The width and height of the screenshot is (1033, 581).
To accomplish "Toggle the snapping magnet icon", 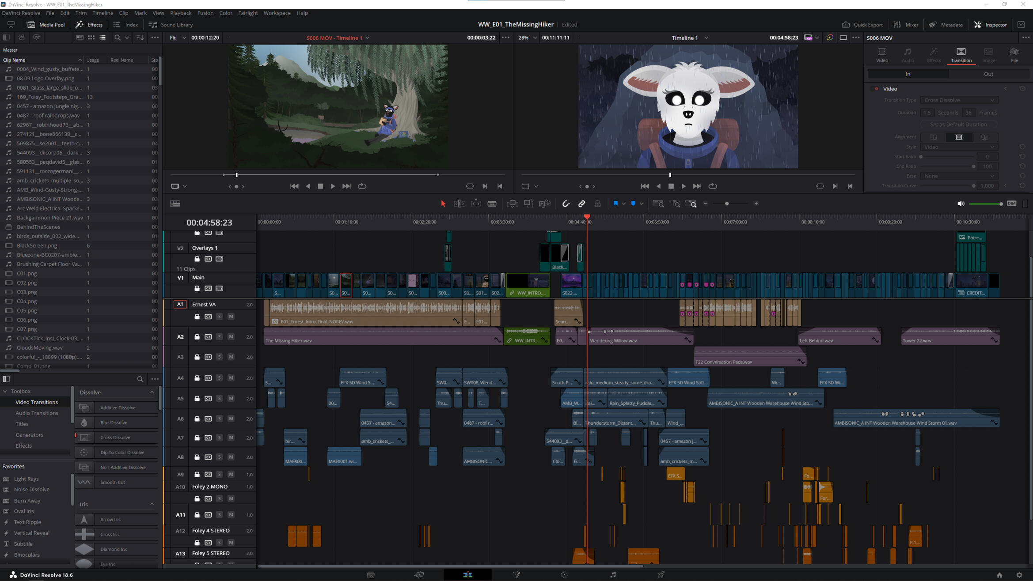I will (566, 204).
